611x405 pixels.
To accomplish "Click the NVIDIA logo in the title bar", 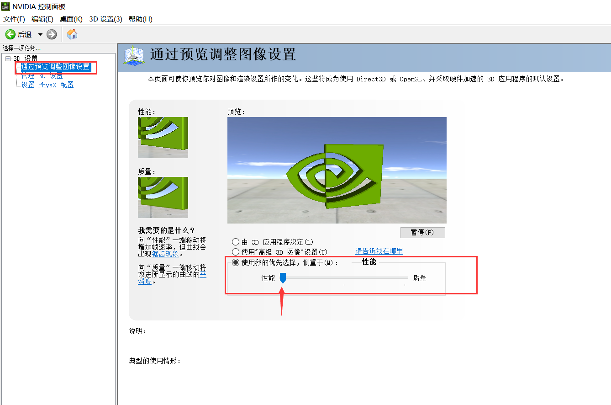I will click(5, 6).
